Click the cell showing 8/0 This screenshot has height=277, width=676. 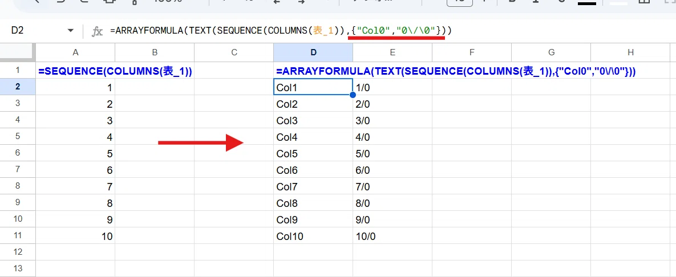(392, 202)
